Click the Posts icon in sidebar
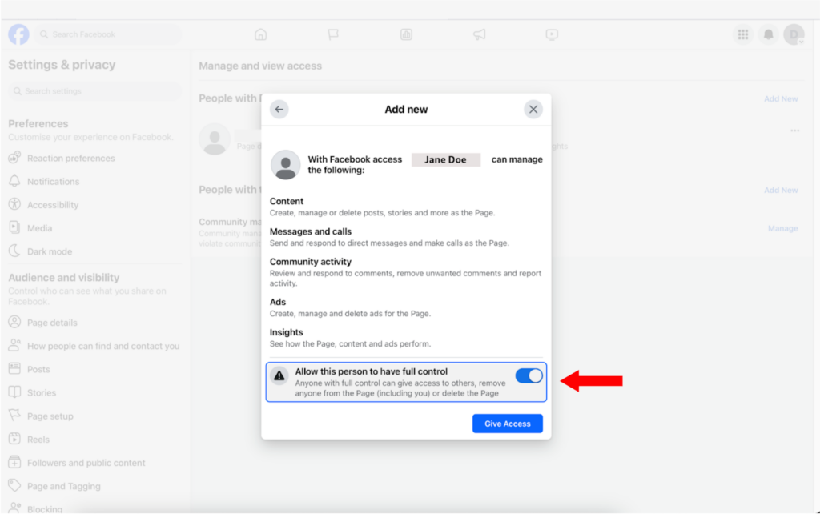The image size is (820, 514). point(14,368)
